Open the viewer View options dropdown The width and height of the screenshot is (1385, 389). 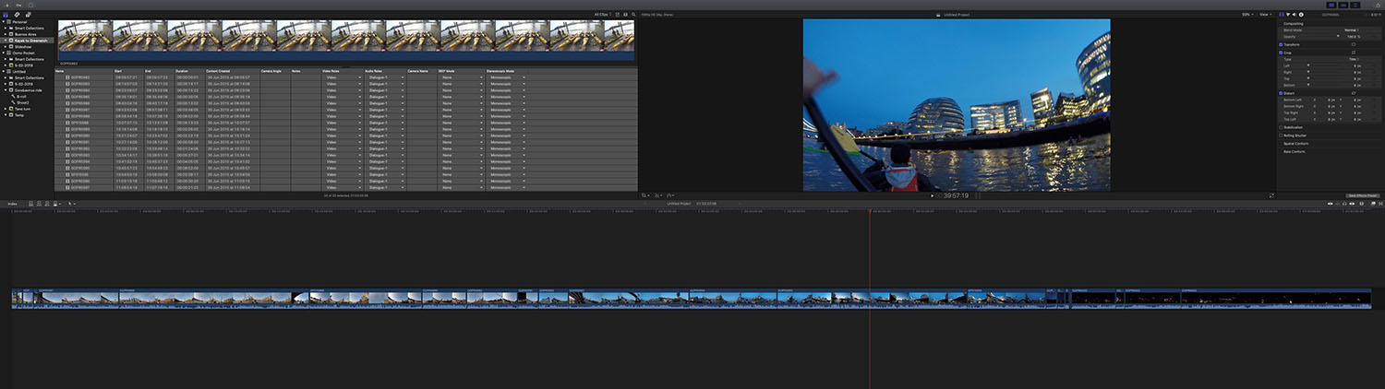(x=1264, y=15)
